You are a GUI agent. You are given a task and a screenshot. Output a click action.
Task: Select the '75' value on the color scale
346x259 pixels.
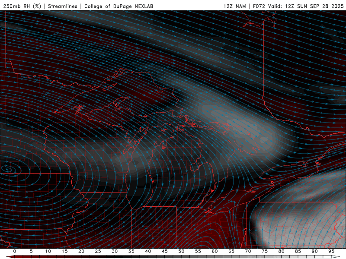coord(265,251)
